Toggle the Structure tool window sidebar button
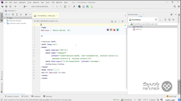 (2, 75)
